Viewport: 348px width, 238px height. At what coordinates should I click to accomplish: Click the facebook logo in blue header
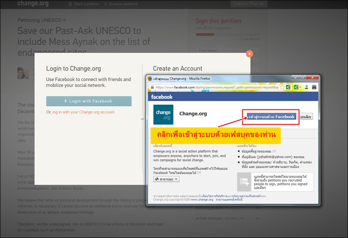(162, 97)
